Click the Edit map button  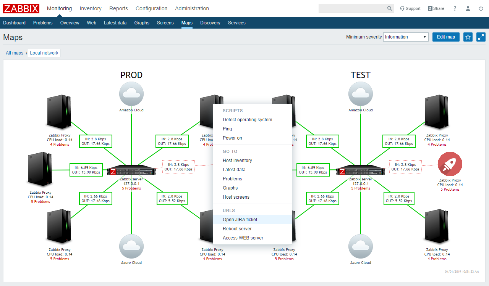446,37
